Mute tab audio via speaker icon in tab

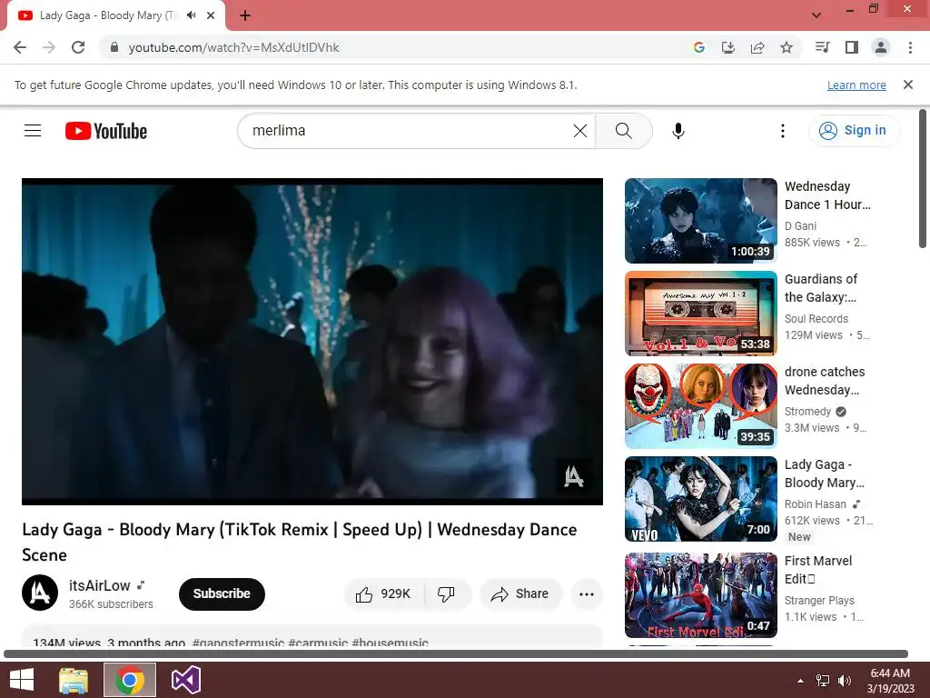[191, 15]
